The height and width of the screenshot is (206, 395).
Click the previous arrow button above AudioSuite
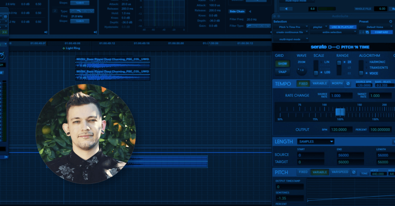286,9
